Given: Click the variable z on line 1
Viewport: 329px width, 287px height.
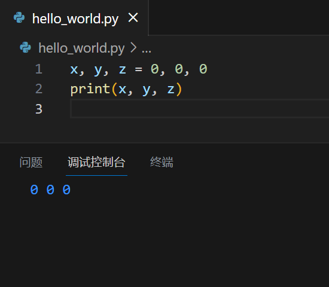Looking at the screenshot, I should [x=123, y=69].
